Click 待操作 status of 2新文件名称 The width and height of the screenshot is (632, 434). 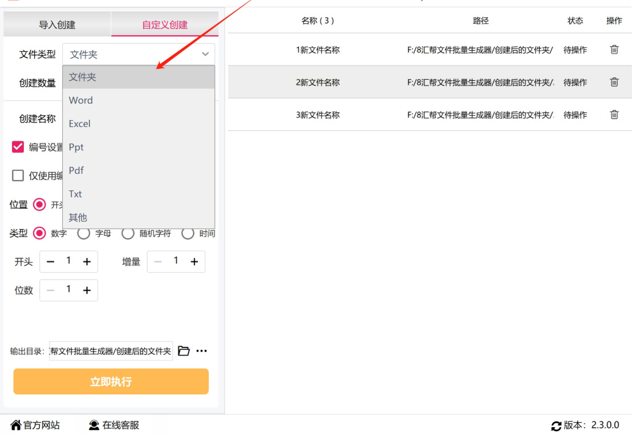(x=575, y=82)
